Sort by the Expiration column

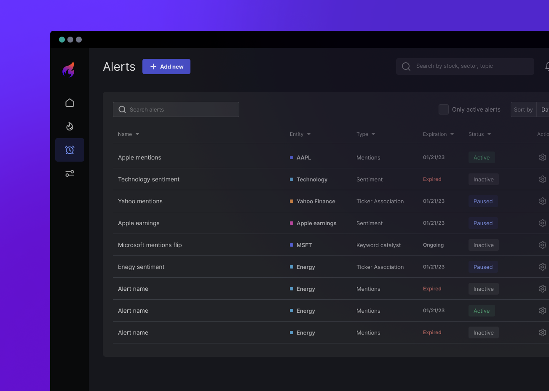[438, 134]
